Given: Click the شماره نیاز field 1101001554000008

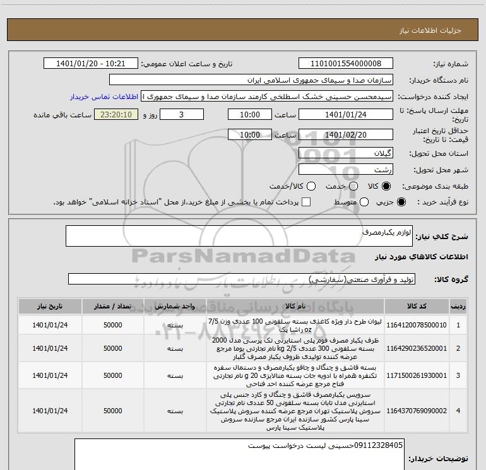Looking at the screenshot, I should click(346, 64).
